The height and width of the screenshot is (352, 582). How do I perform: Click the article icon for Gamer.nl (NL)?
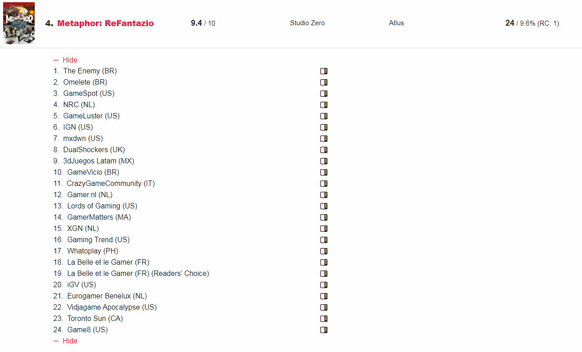click(324, 195)
